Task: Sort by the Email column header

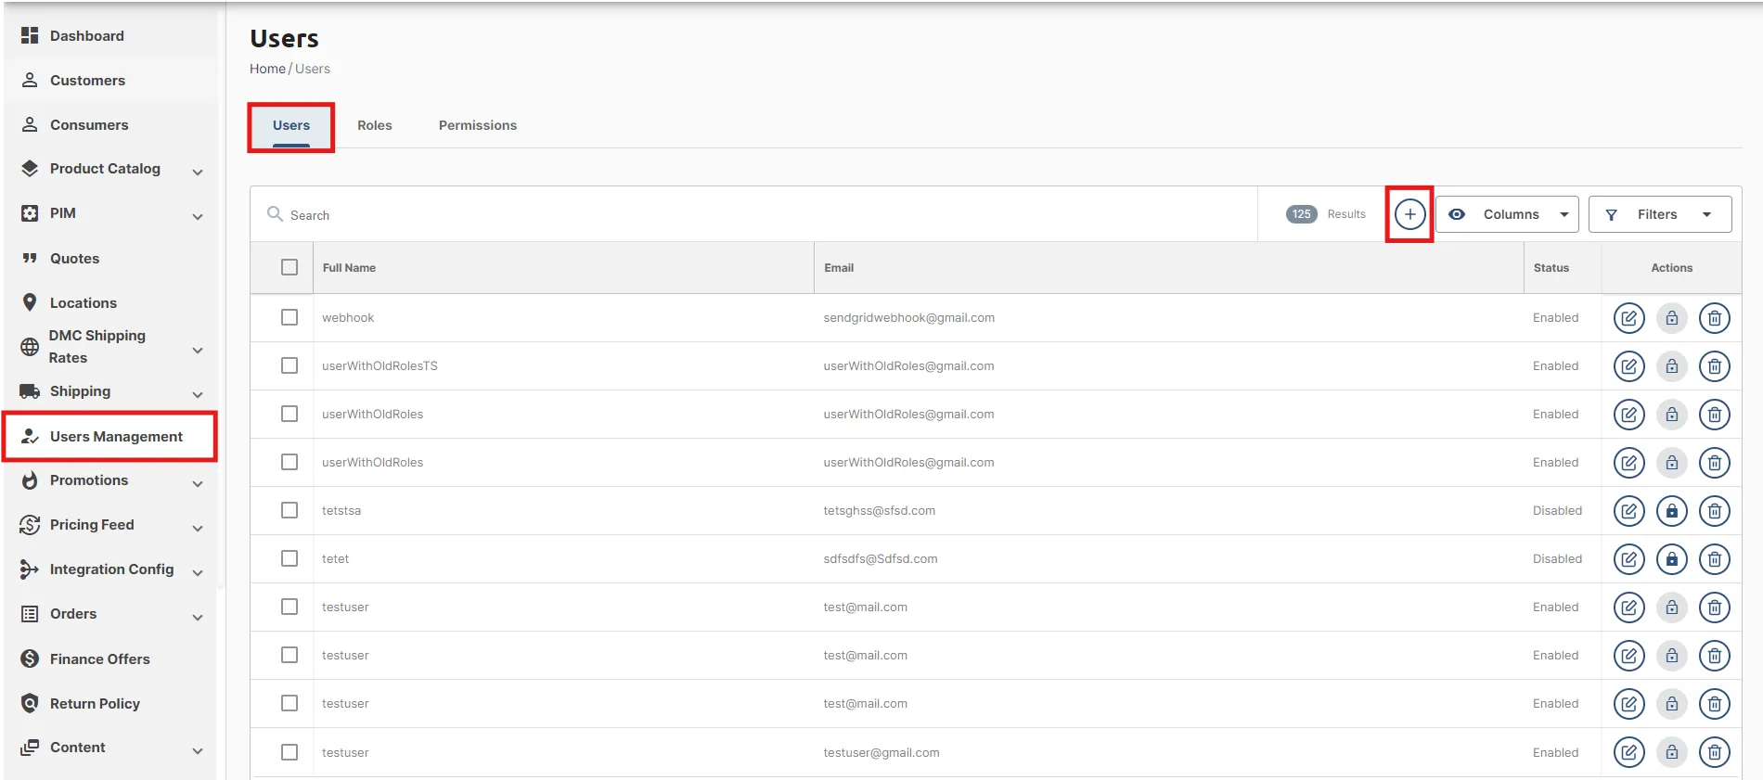Action: [839, 268]
